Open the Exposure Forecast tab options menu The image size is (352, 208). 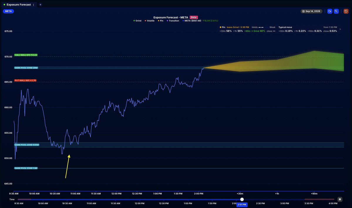point(34,5)
